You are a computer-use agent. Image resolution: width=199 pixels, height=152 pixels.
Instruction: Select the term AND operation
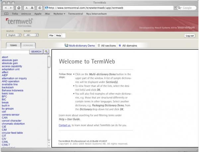pos(11,81)
